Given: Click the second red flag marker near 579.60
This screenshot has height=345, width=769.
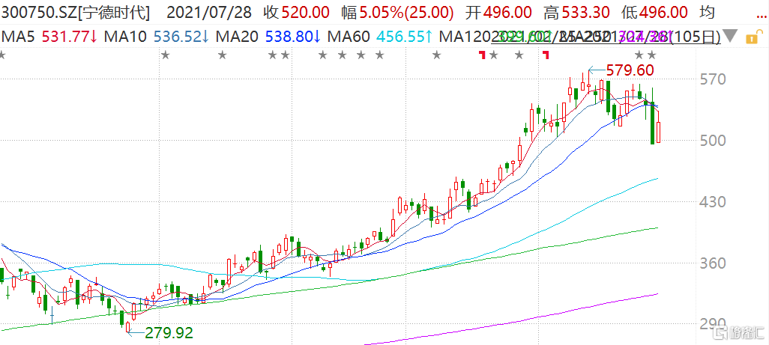Looking at the screenshot, I should (x=546, y=55).
